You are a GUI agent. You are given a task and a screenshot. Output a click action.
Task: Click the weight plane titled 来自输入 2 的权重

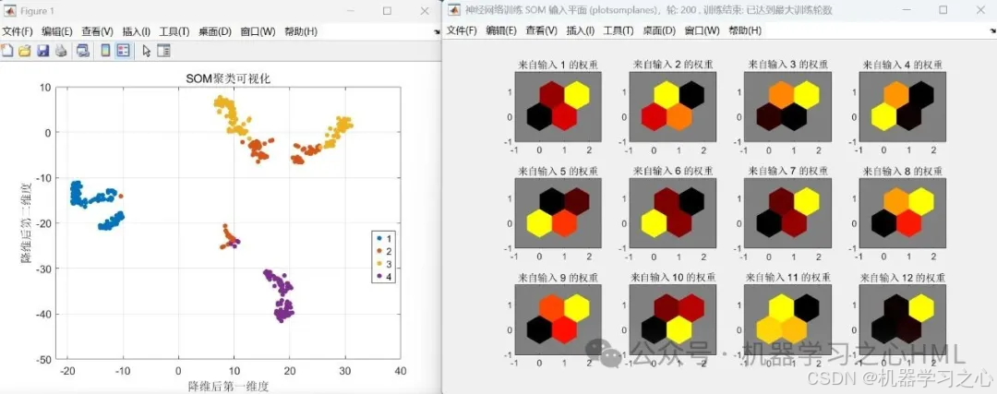tap(673, 106)
